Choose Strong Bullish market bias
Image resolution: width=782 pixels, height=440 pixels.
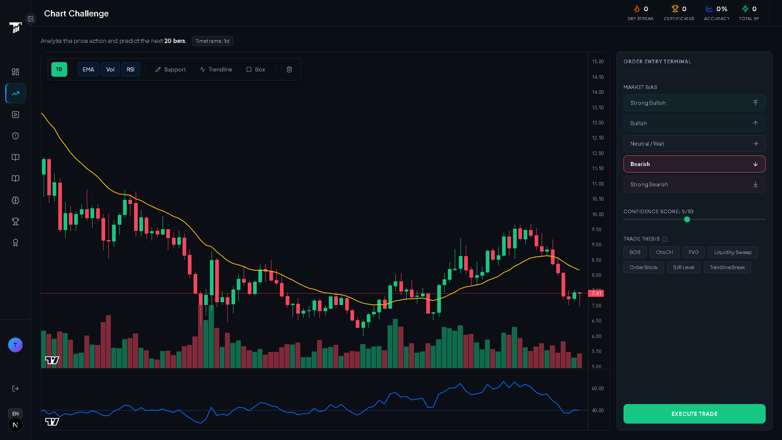(x=694, y=103)
